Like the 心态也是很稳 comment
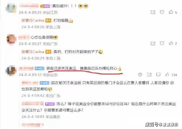Screen dimensions: 182x129 pos(171,43)
